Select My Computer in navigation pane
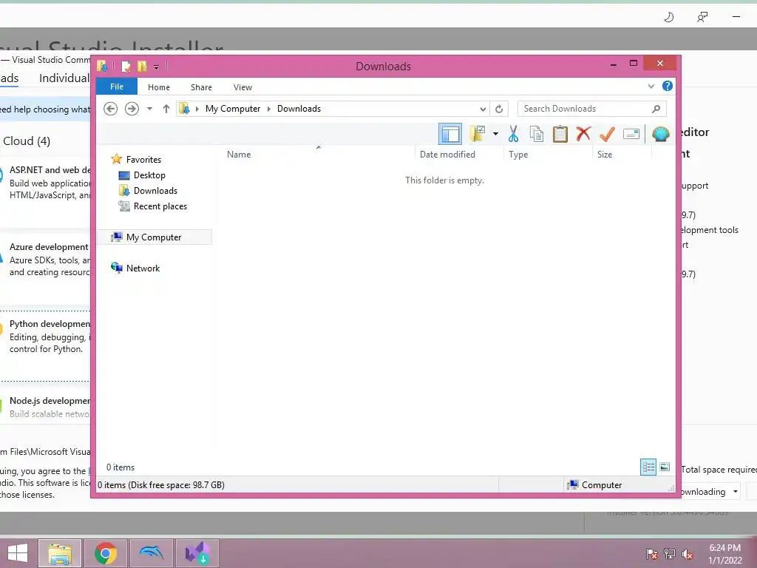Image resolution: width=757 pixels, height=568 pixels. coord(155,237)
